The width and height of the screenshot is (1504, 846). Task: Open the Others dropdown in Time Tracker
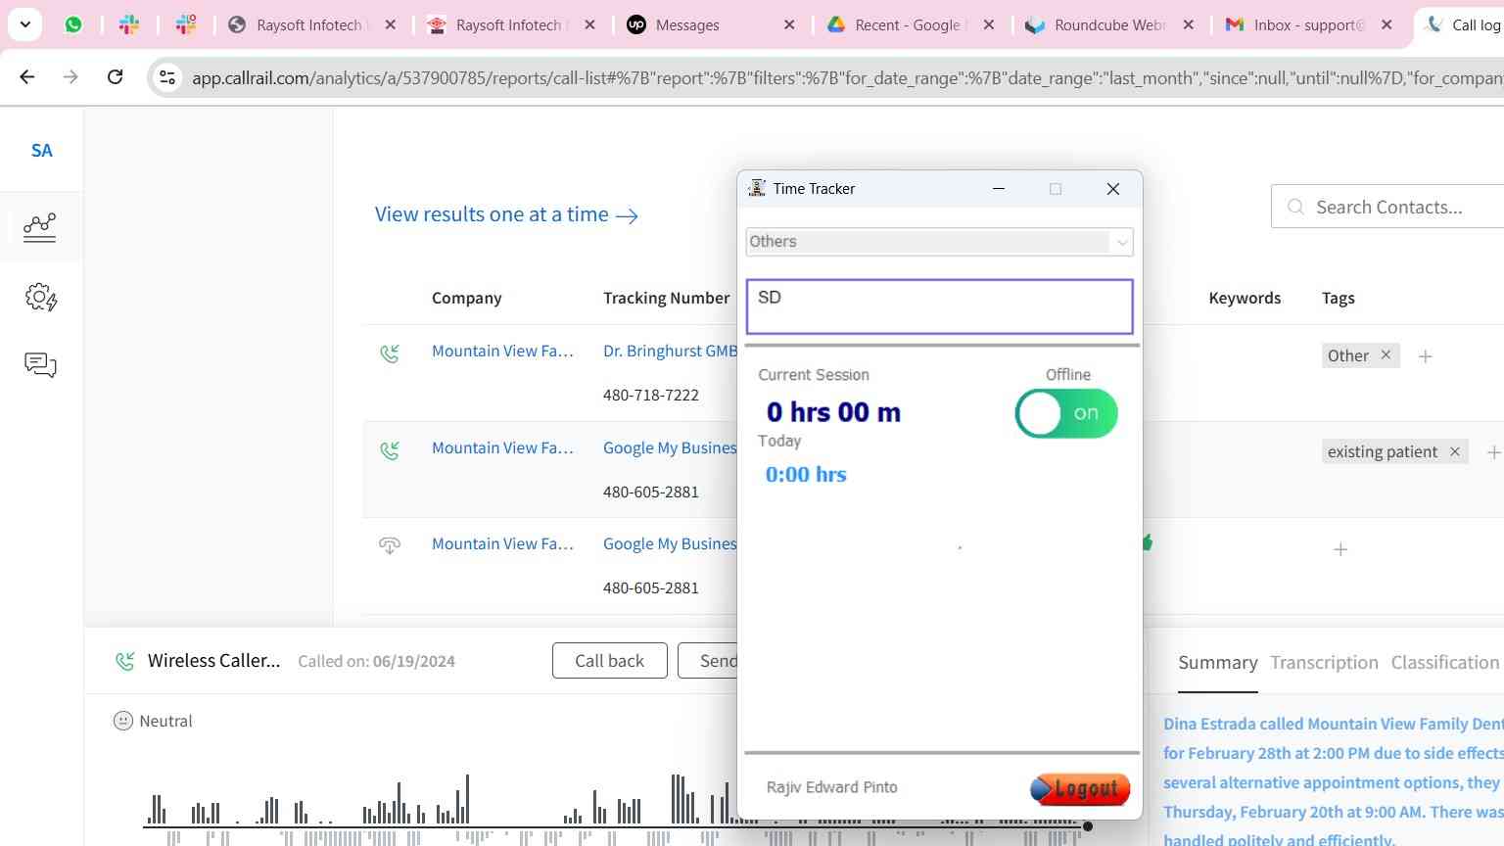(x=939, y=242)
